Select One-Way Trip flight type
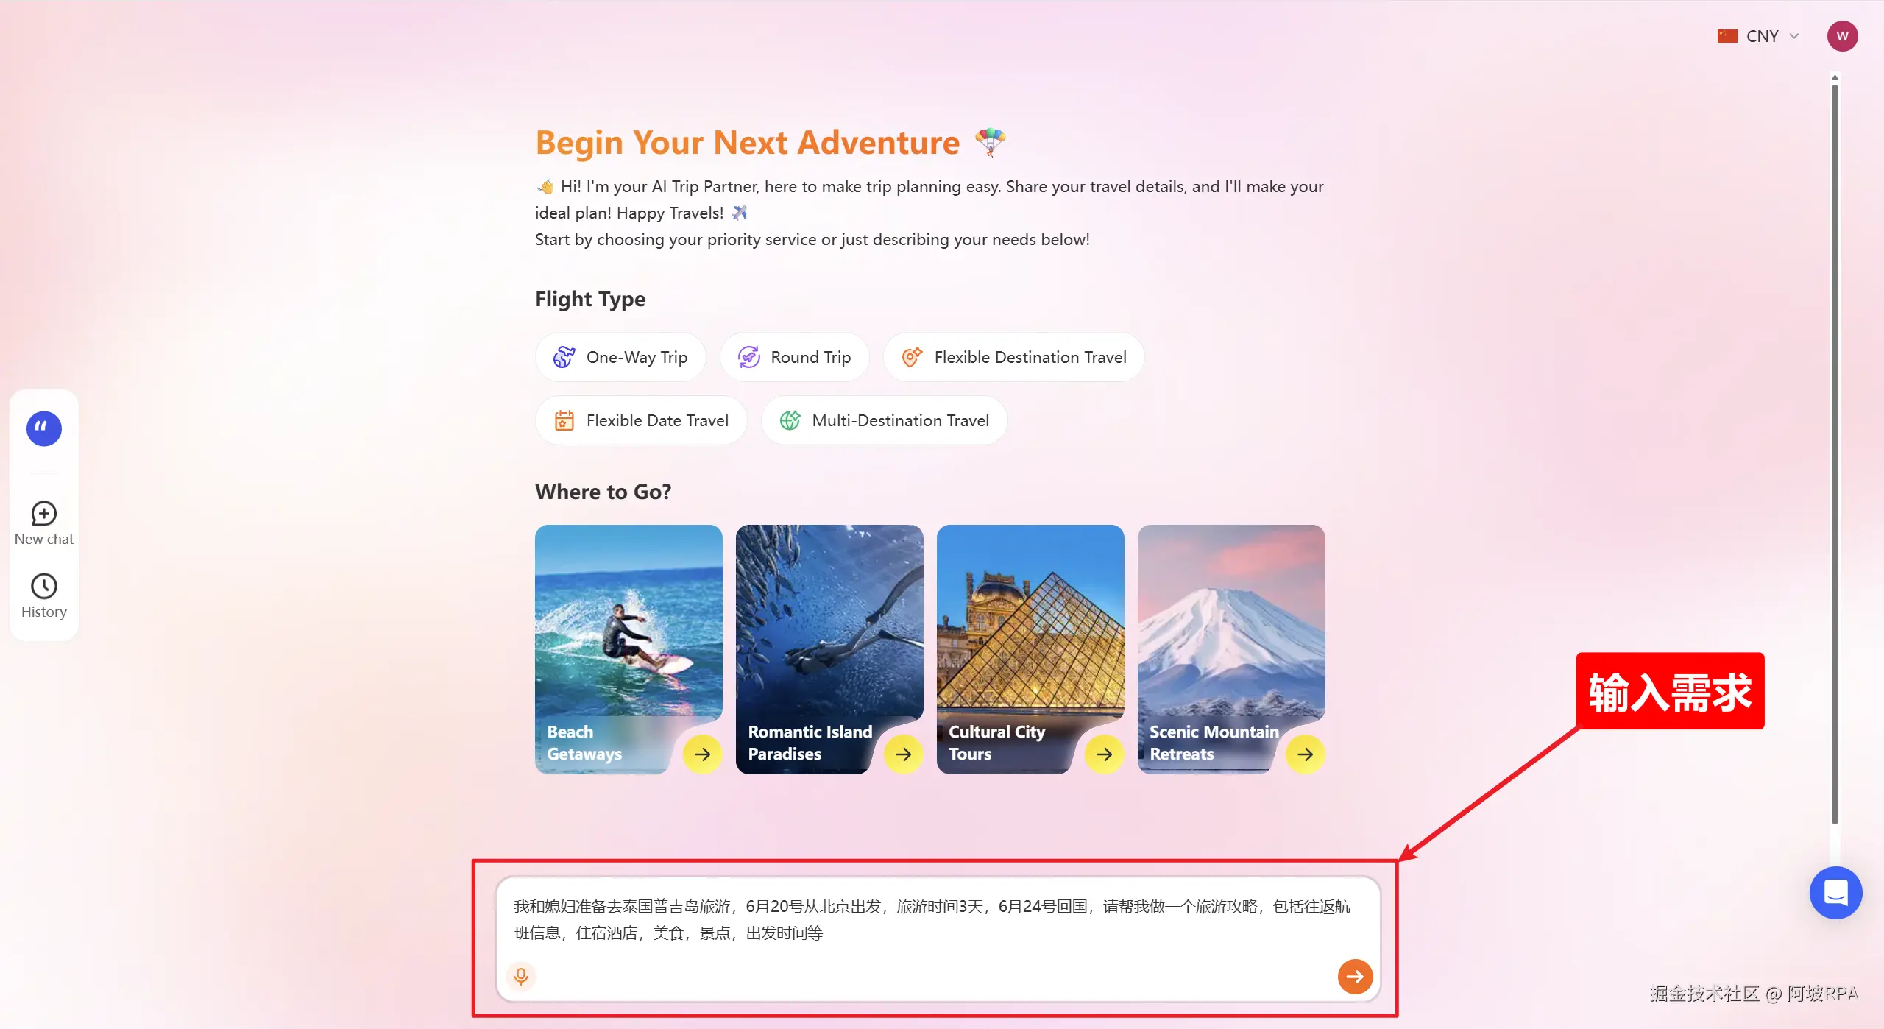 click(x=620, y=357)
